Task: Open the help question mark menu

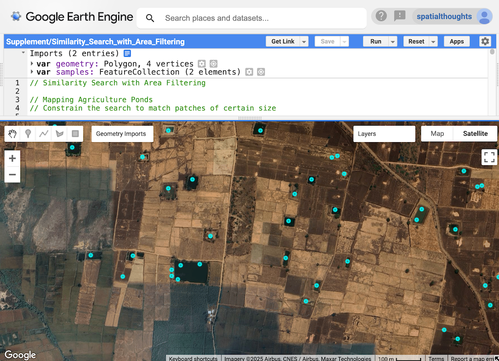Action: [381, 16]
